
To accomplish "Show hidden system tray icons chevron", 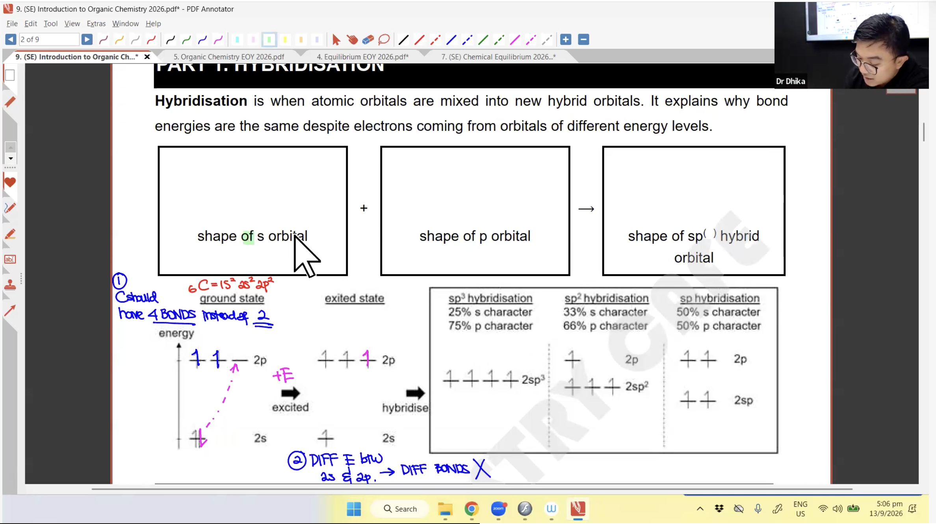I will pos(700,509).
